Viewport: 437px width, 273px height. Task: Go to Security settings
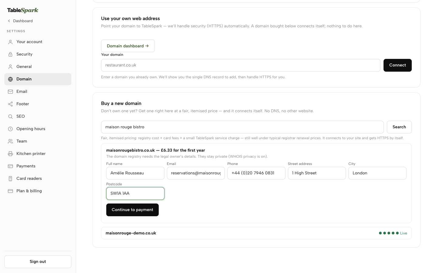tap(38, 54)
